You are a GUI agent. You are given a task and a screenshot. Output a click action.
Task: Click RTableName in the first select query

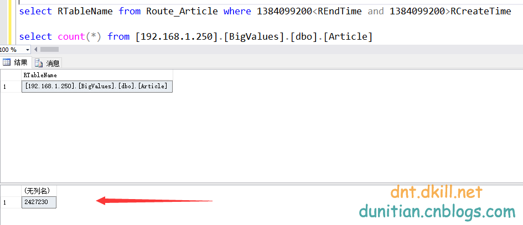(x=85, y=11)
